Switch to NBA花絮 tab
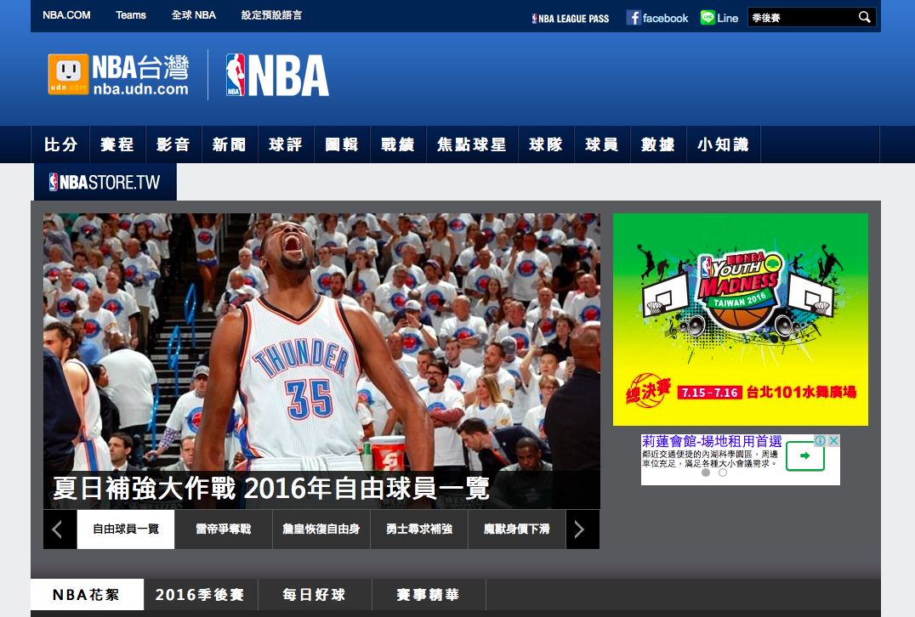 coord(87,595)
